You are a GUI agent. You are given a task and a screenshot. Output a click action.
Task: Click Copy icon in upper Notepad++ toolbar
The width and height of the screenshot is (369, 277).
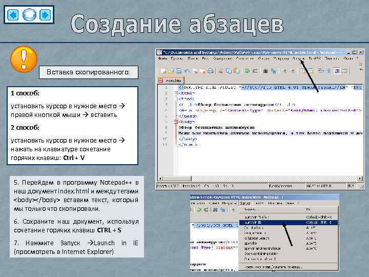tap(229, 71)
